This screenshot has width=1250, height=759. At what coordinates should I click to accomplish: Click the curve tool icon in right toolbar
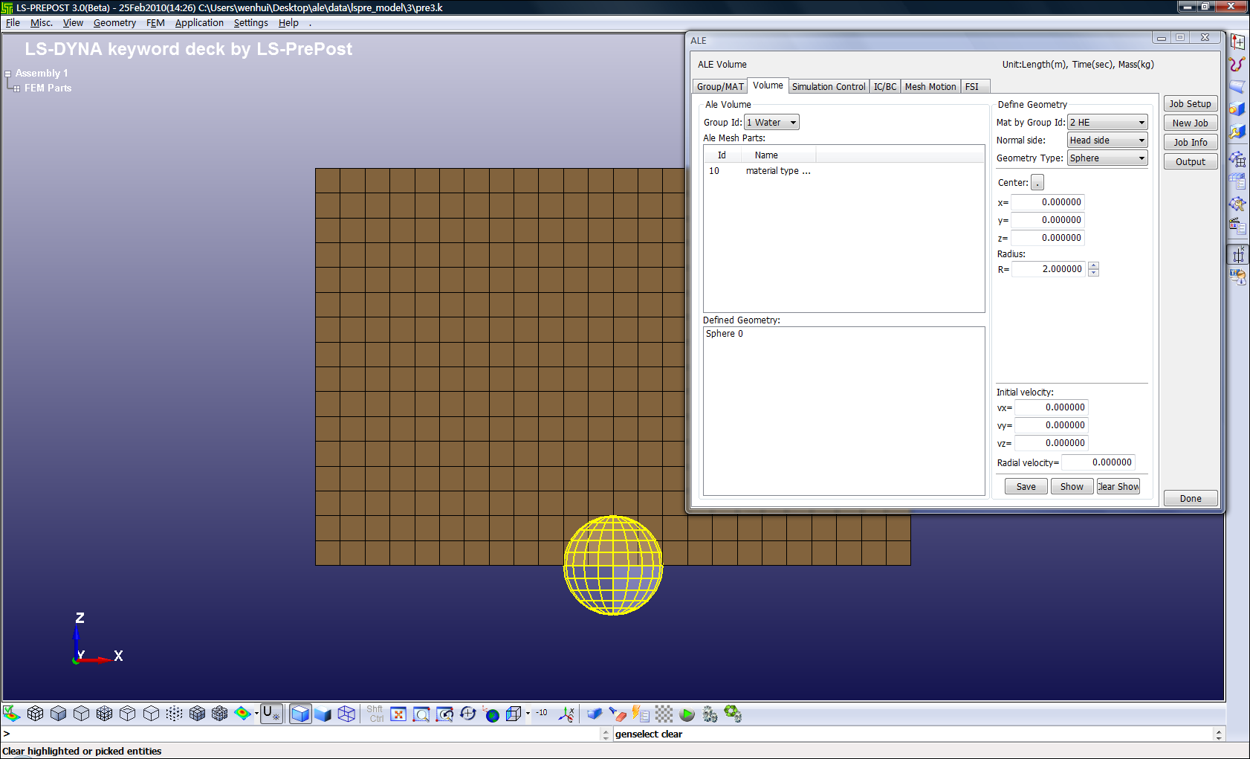(1237, 65)
